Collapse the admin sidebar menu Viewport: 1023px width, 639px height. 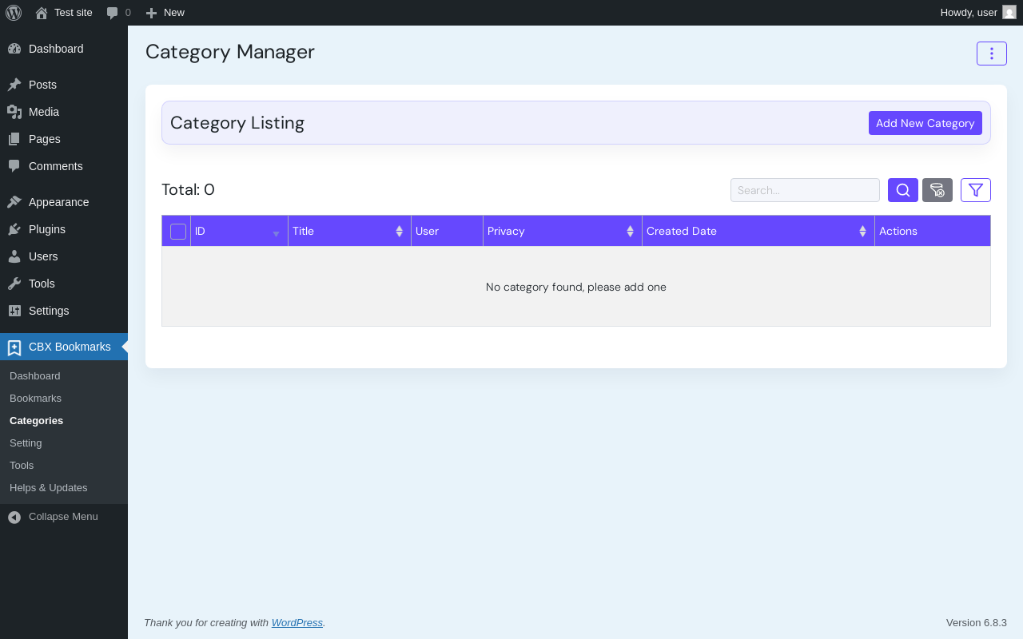64,517
